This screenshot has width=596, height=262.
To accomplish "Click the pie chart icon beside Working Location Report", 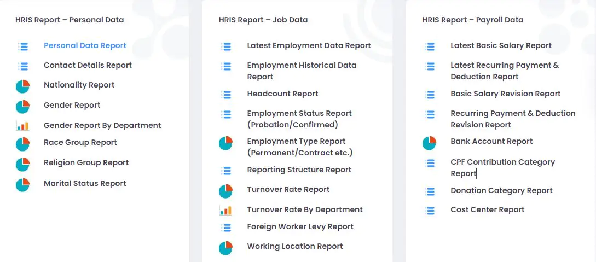I will pyautogui.click(x=226, y=248).
